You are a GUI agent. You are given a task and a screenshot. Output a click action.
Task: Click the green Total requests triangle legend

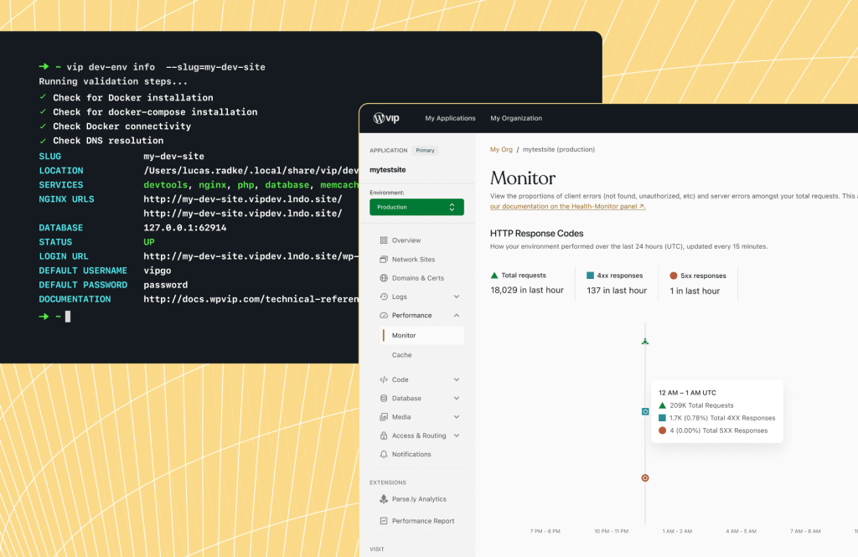click(494, 276)
